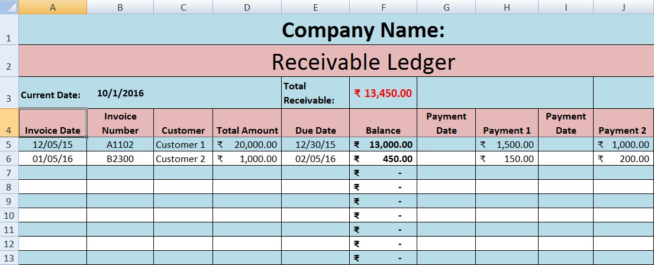Click the 'Customer' heading cell
Screen dimensions: 654x265
tap(183, 123)
